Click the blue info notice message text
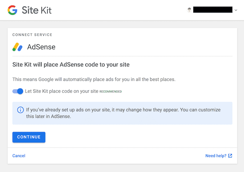The width and height of the screenshot is (244, 172). [122, 110]
